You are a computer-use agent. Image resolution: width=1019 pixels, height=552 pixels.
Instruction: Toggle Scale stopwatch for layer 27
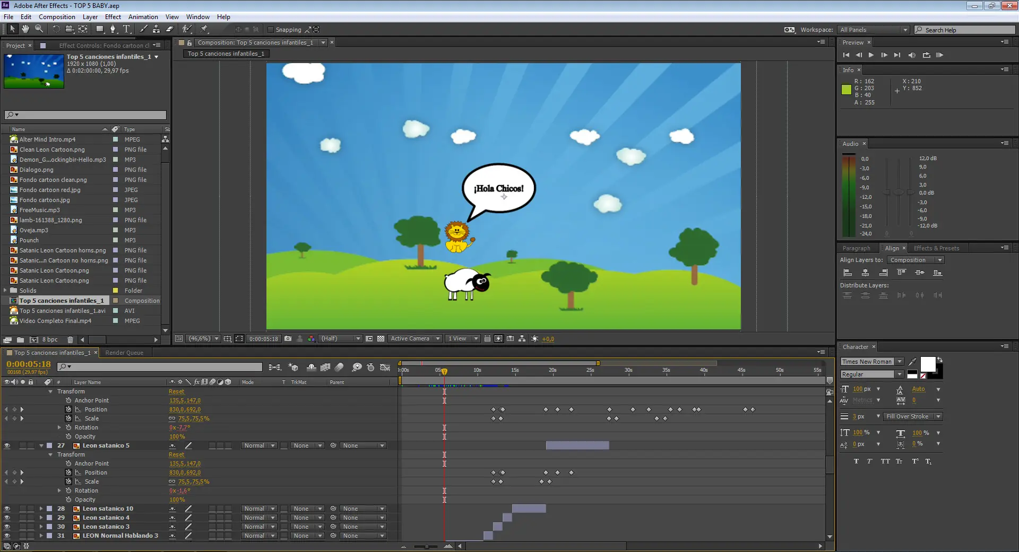tap(68, 481)
